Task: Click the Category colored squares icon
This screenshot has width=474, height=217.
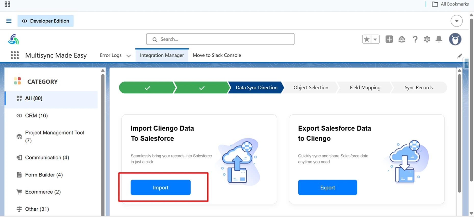Action: tap(18, 81)
